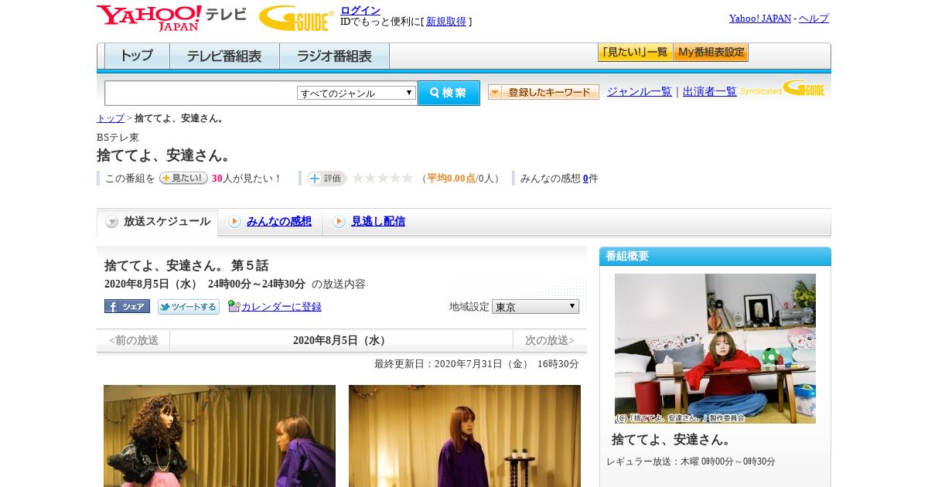The width and height of the screenshot is (928, 487).
Task: Open 「見たい!」一覧 button
Action: (x=635, y=53)
